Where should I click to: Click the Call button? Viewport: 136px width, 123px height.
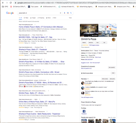pos(104,43)
